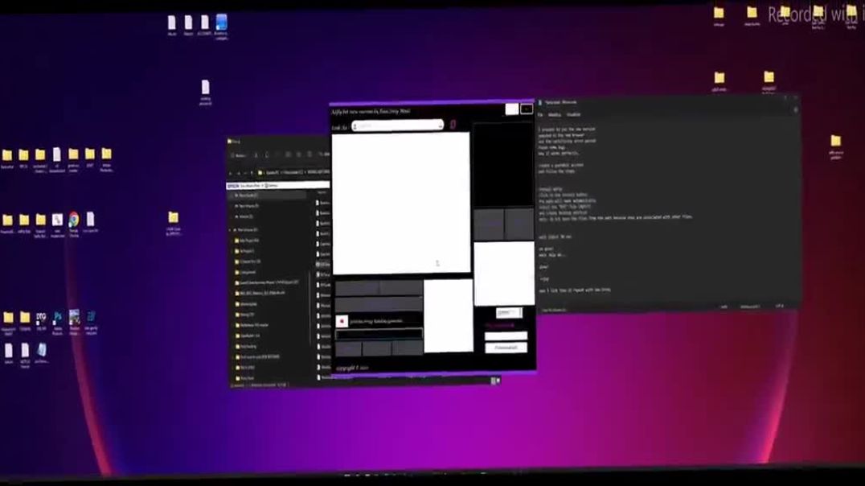Screen dimensions: 865x486
Task: Click the large white preview area in app
Action: (x=401, y=203)
